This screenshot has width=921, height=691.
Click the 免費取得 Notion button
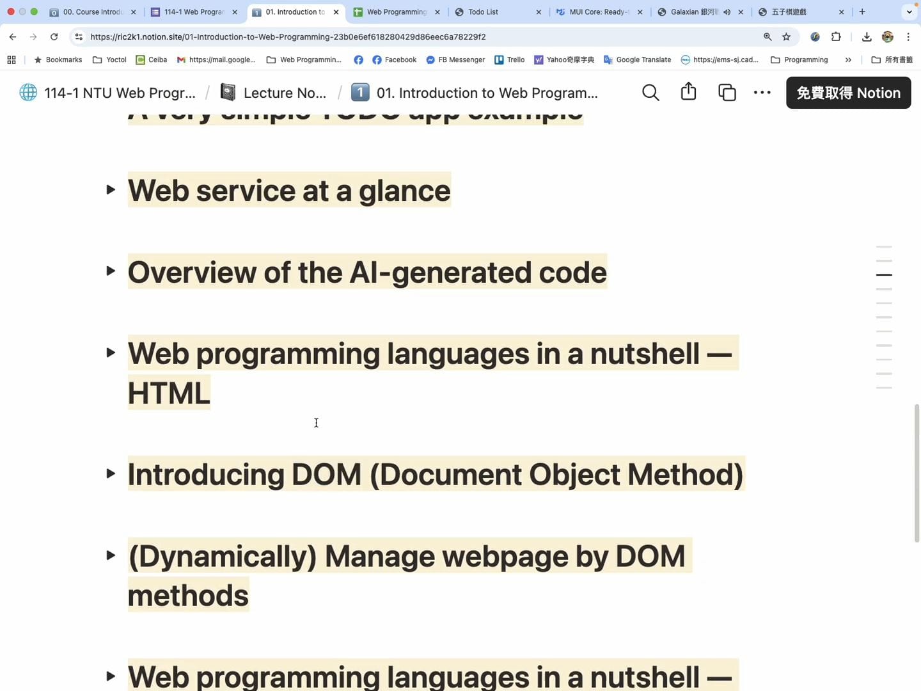tap(848, 93)
